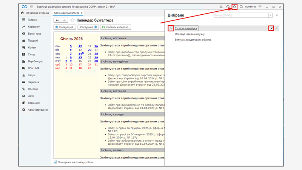Click the notifications bell icon
The width and height of the screenshot is (302, 170).
tap(221, 7)
